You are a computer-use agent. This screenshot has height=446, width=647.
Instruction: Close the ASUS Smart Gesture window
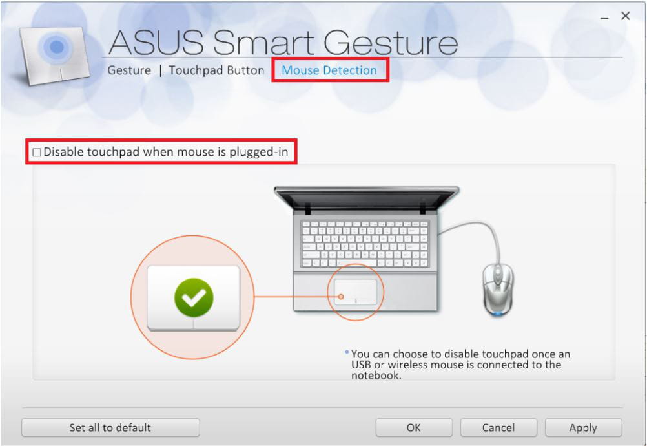tap(626, 16)
